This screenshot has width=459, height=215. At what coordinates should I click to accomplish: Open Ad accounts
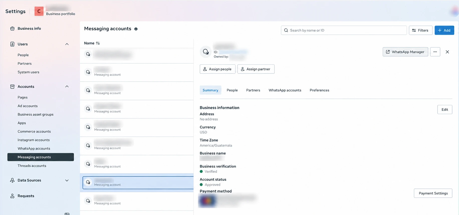click(x=28, y=106)
